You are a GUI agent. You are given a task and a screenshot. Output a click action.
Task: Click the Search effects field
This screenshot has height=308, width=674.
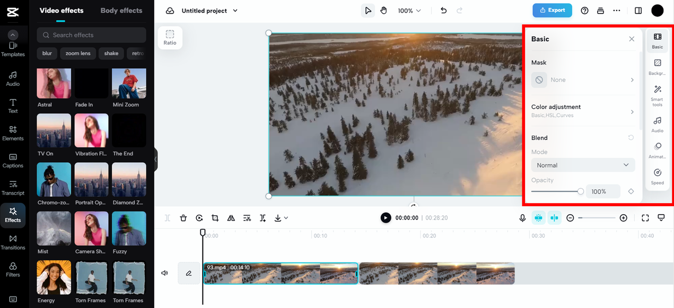(91, 35)
